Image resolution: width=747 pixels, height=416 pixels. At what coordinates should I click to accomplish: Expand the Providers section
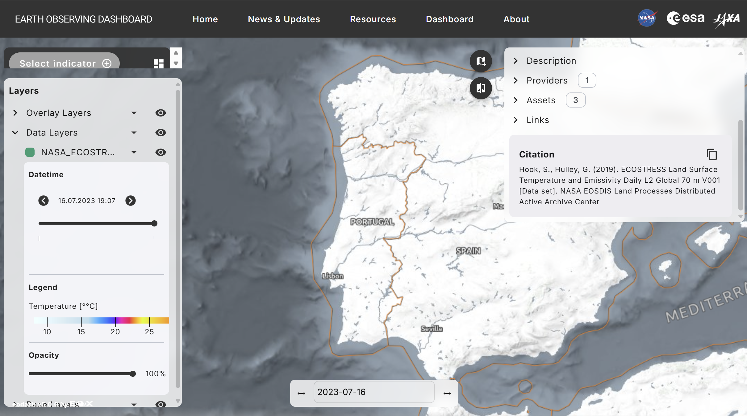(x=515, y=80)
